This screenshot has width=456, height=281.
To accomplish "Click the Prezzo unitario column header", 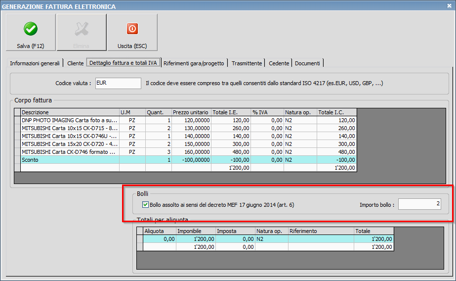I will click(x=191, y=112).
